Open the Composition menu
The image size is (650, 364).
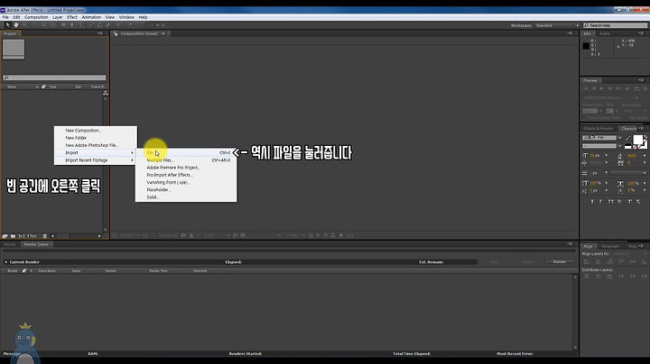click(x=36, y=17)
